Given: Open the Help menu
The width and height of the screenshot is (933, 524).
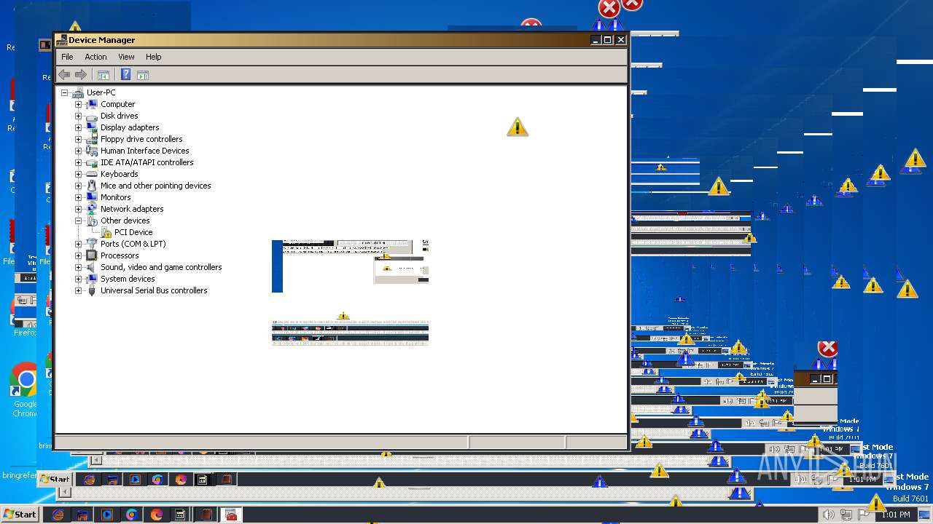Looking at the screenshot, I should (x=153, y=57).
